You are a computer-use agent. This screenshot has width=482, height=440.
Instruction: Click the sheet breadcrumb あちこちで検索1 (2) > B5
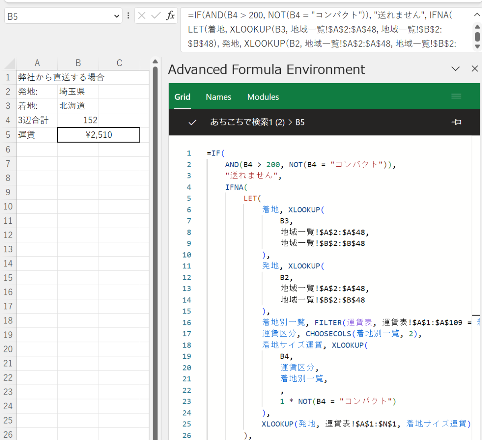tap(257, 122)
